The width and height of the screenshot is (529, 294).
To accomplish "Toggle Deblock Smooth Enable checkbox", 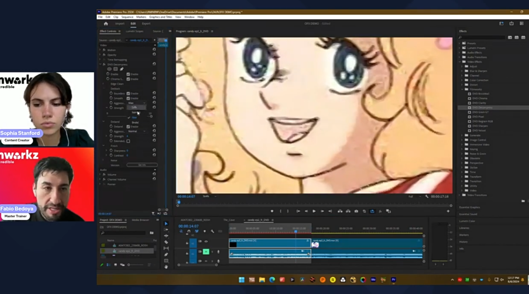I will (x=128, y=98).
